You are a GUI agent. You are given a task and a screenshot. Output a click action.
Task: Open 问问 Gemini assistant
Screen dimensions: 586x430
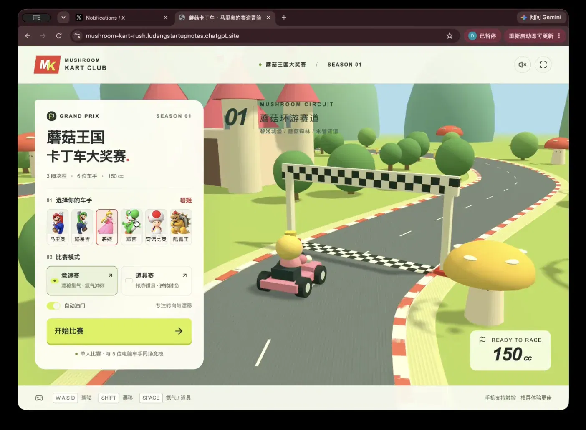point(541,17)
